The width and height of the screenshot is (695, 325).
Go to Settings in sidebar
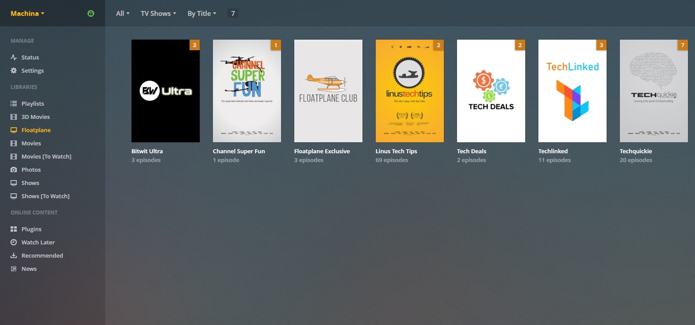[33, 70]
